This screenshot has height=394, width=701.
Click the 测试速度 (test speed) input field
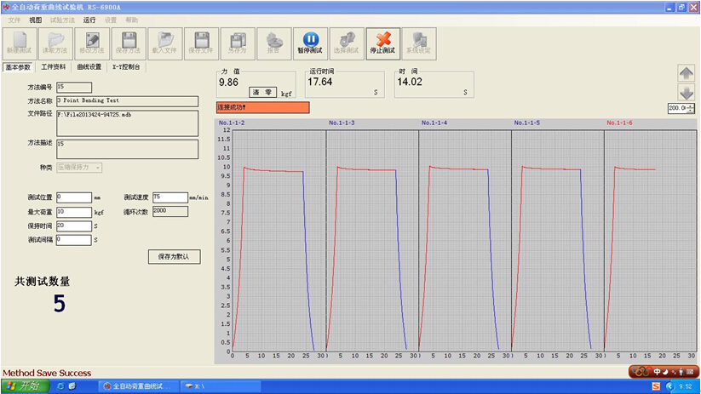pyautogui.click(x=170, y=197)
